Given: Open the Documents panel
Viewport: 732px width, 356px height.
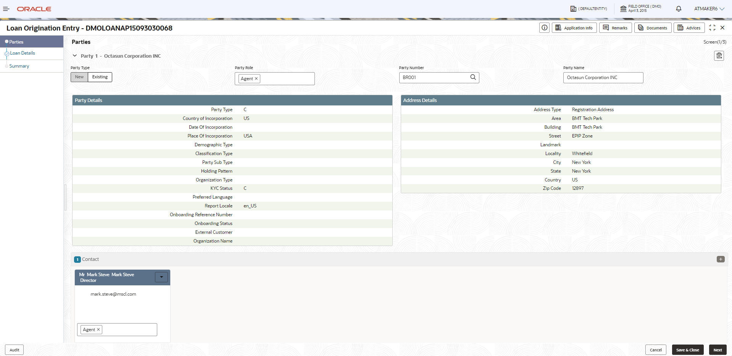Looking at the screenshot, I should click(653, 28).
